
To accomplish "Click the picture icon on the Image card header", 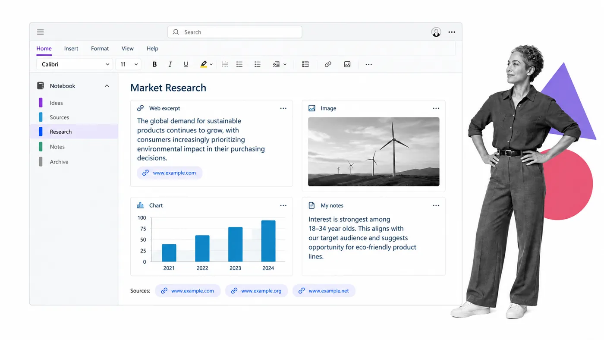I will pos(312,108).
